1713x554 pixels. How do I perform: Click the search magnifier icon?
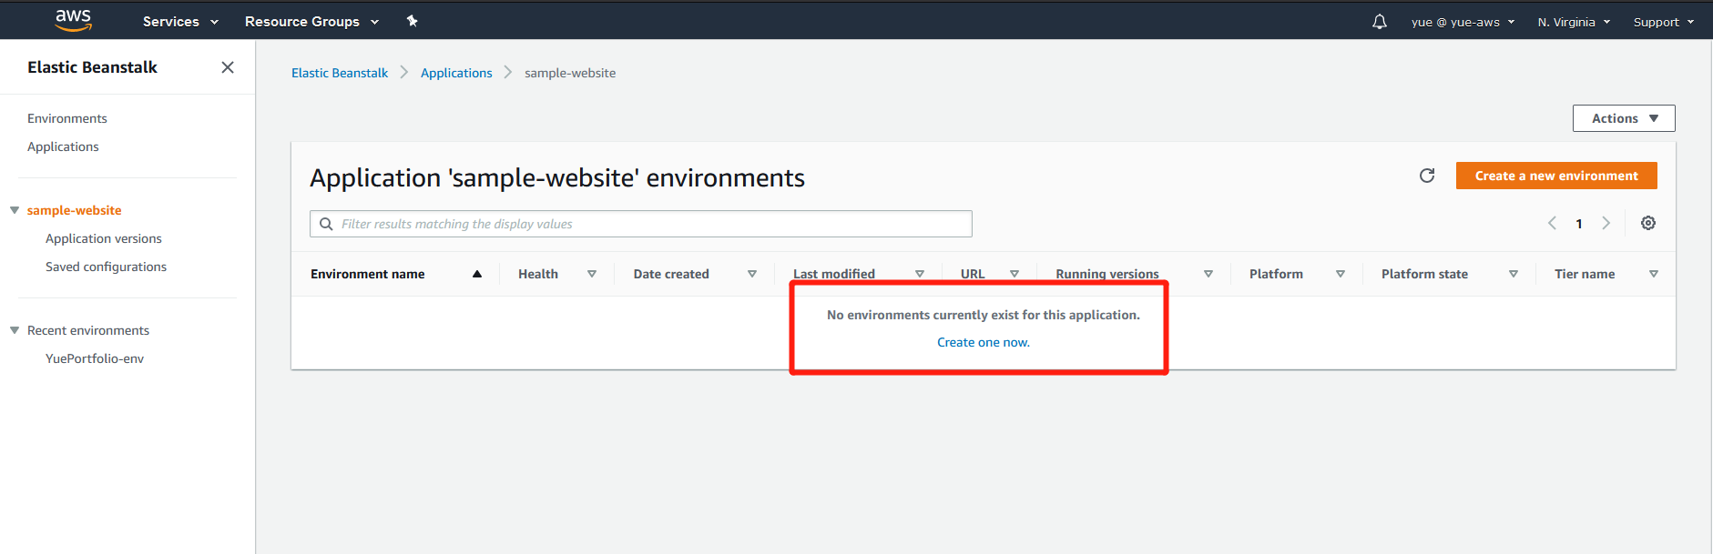point(326,224)
